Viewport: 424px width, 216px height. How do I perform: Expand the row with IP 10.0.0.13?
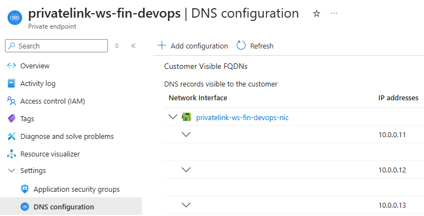pos(186,204)
